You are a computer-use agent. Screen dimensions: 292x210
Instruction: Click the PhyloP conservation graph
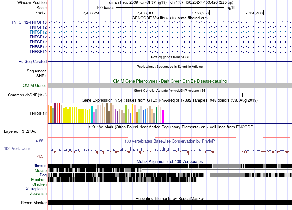(170, 151)
